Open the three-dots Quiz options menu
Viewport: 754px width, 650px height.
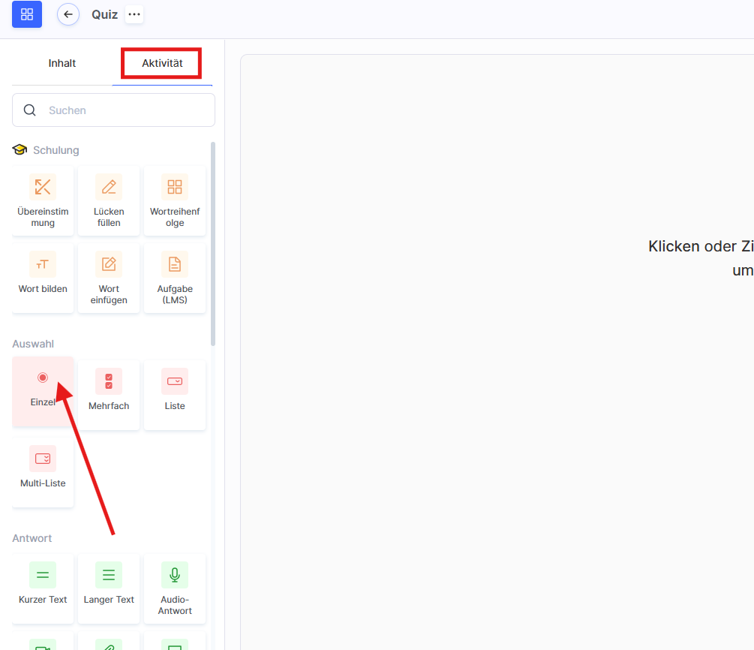click(x=134, y=14)
